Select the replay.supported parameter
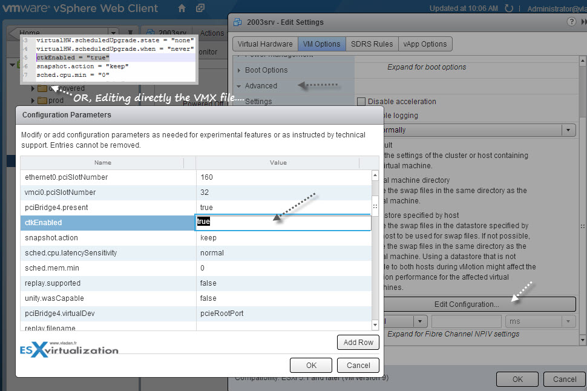587x391 pixels. pos(53,283)
